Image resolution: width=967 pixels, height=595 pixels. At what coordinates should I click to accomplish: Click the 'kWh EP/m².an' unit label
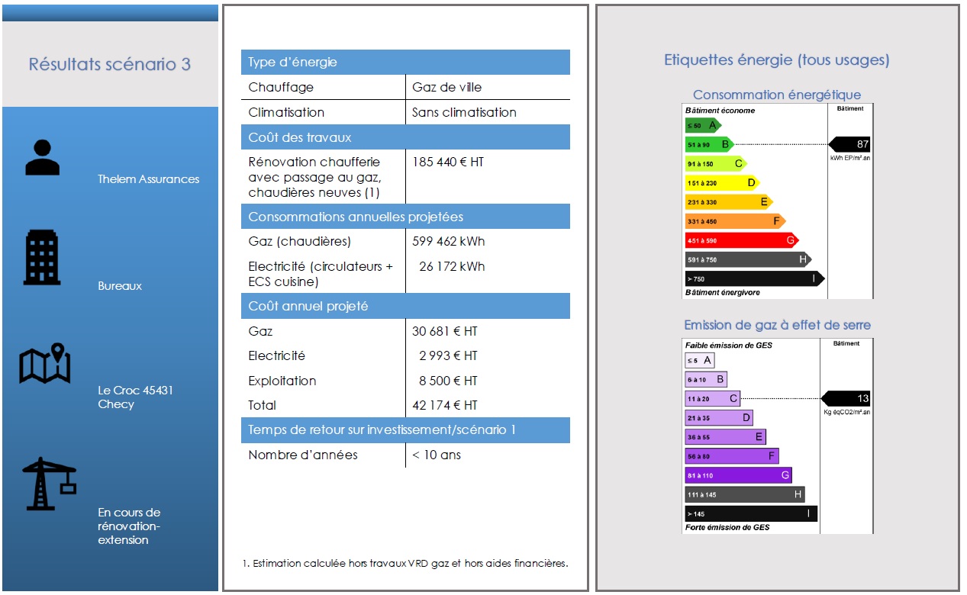(850, 158)
